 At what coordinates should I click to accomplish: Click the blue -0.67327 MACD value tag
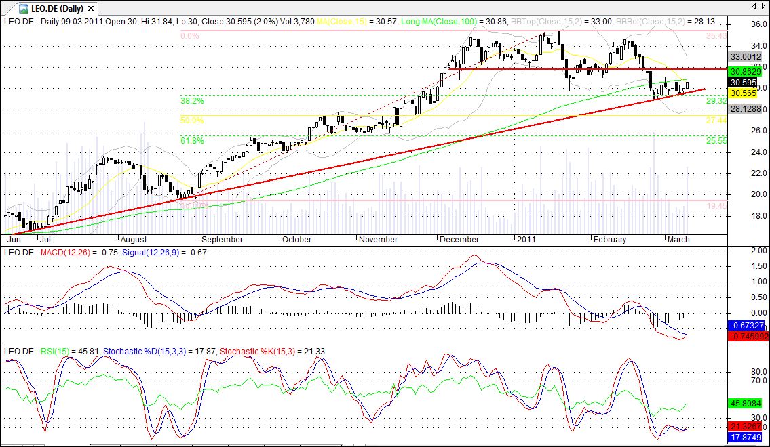[746, 326]
